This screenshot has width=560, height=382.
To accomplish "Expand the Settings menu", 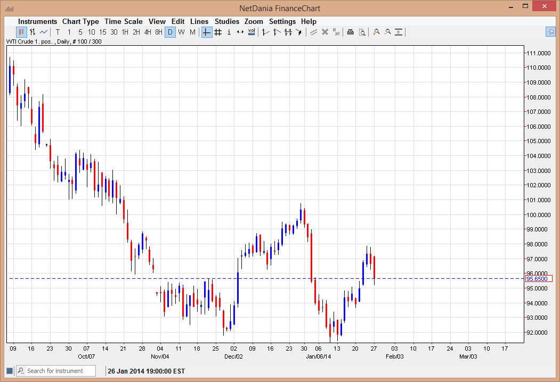I will point(282,21).
